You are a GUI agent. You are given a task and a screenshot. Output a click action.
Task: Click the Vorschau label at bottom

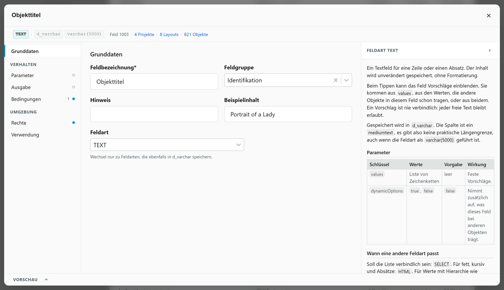[25, 280]
